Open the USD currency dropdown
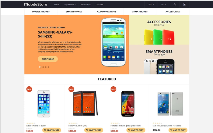Viewport: 213px width, 133px height. (x=151, y=5)
